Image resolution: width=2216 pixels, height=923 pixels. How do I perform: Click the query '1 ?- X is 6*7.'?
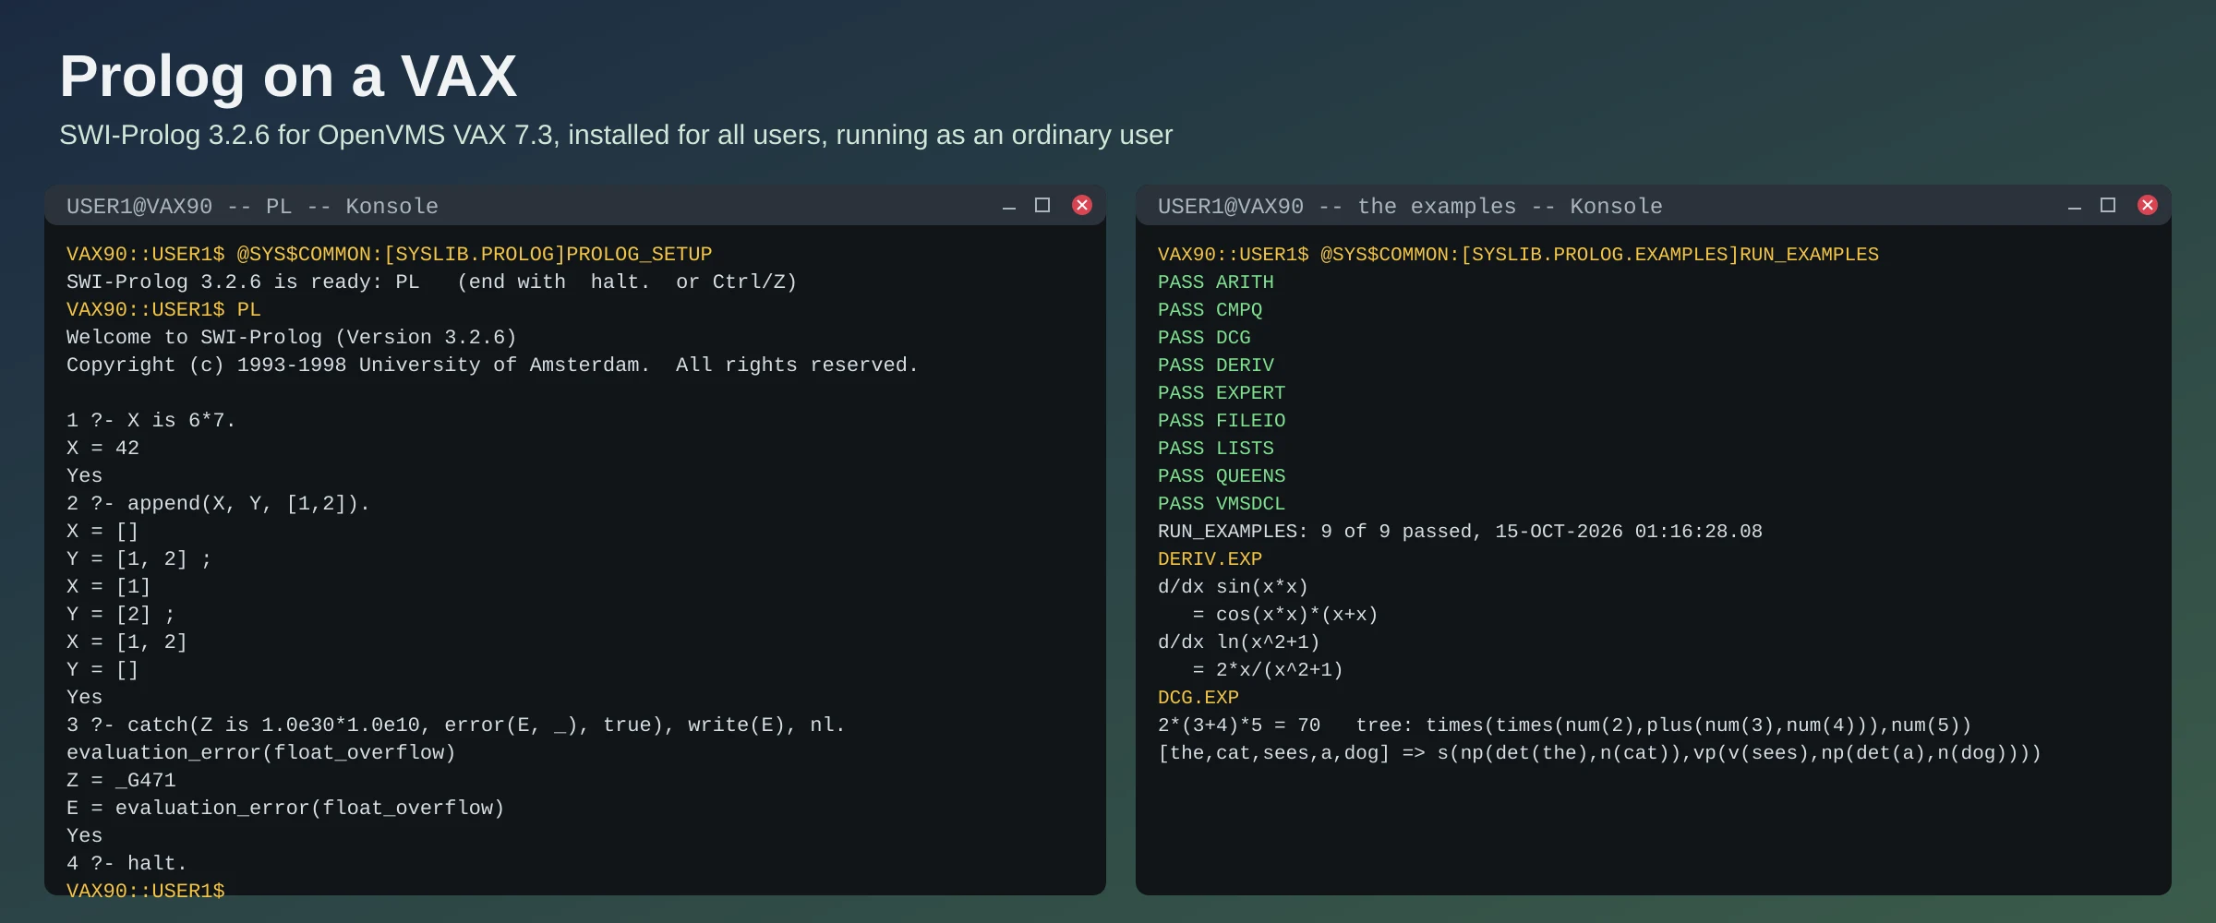(151, 420)
